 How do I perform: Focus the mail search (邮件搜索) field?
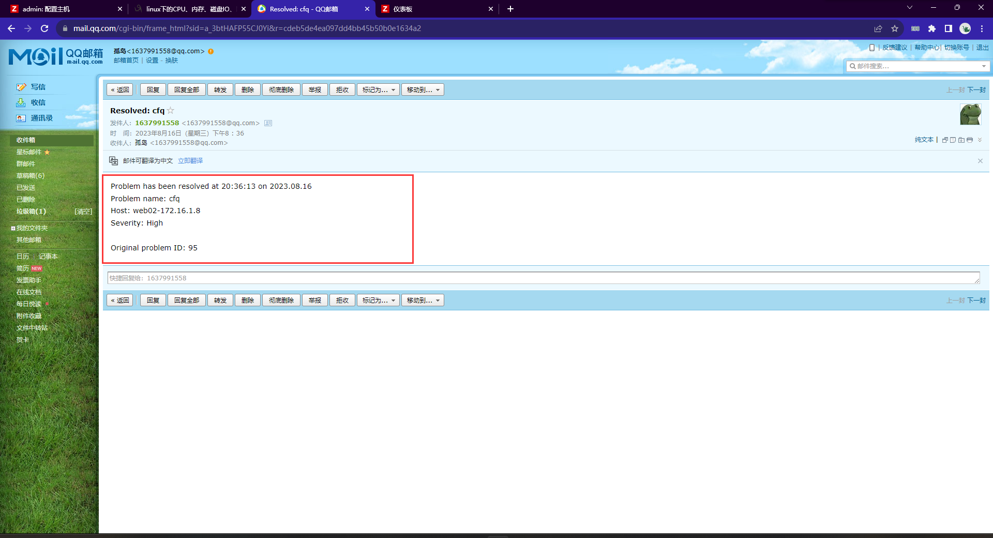pos(918,66)
